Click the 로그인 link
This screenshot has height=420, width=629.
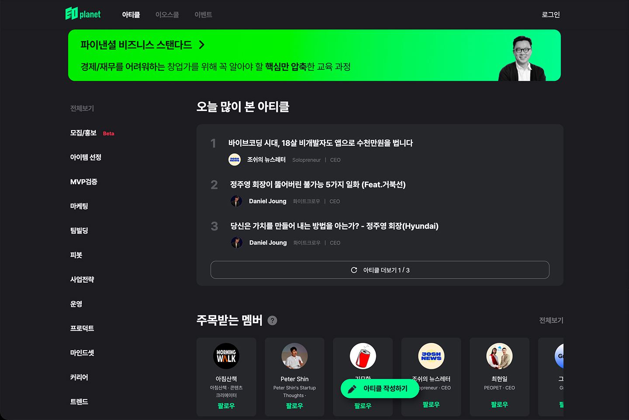551,14
